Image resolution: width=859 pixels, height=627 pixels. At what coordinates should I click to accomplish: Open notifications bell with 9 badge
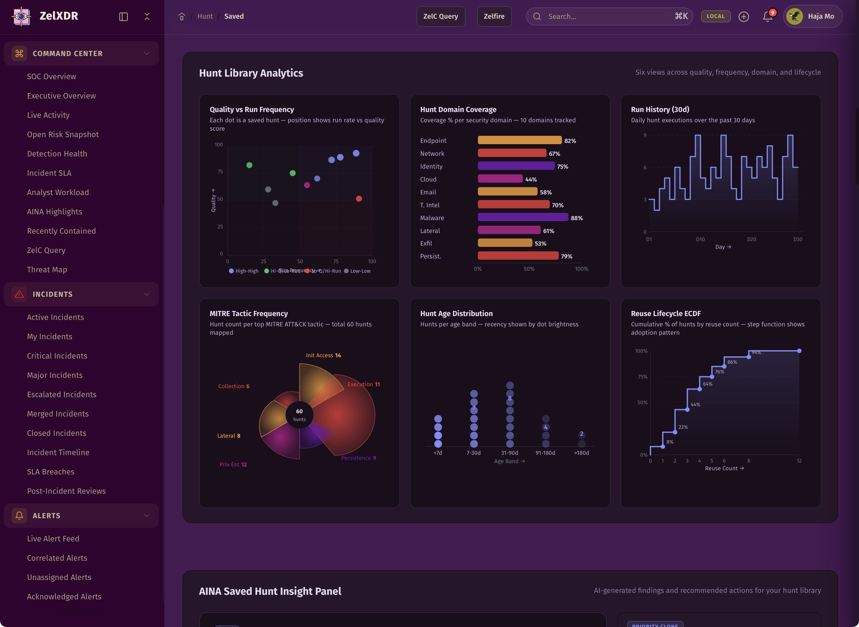[x=767, y=16]
